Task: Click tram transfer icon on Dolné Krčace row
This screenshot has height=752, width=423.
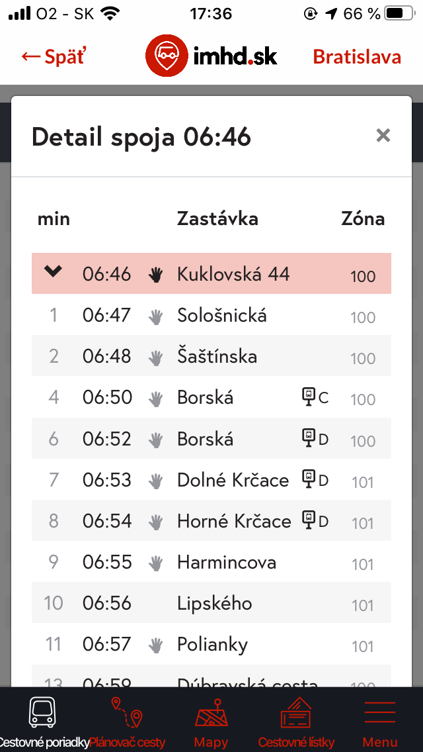Action: [308, 479]
